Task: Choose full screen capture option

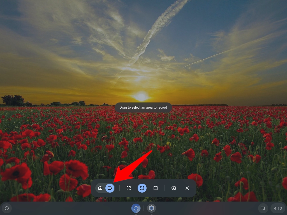Action: tap(129, 188)
